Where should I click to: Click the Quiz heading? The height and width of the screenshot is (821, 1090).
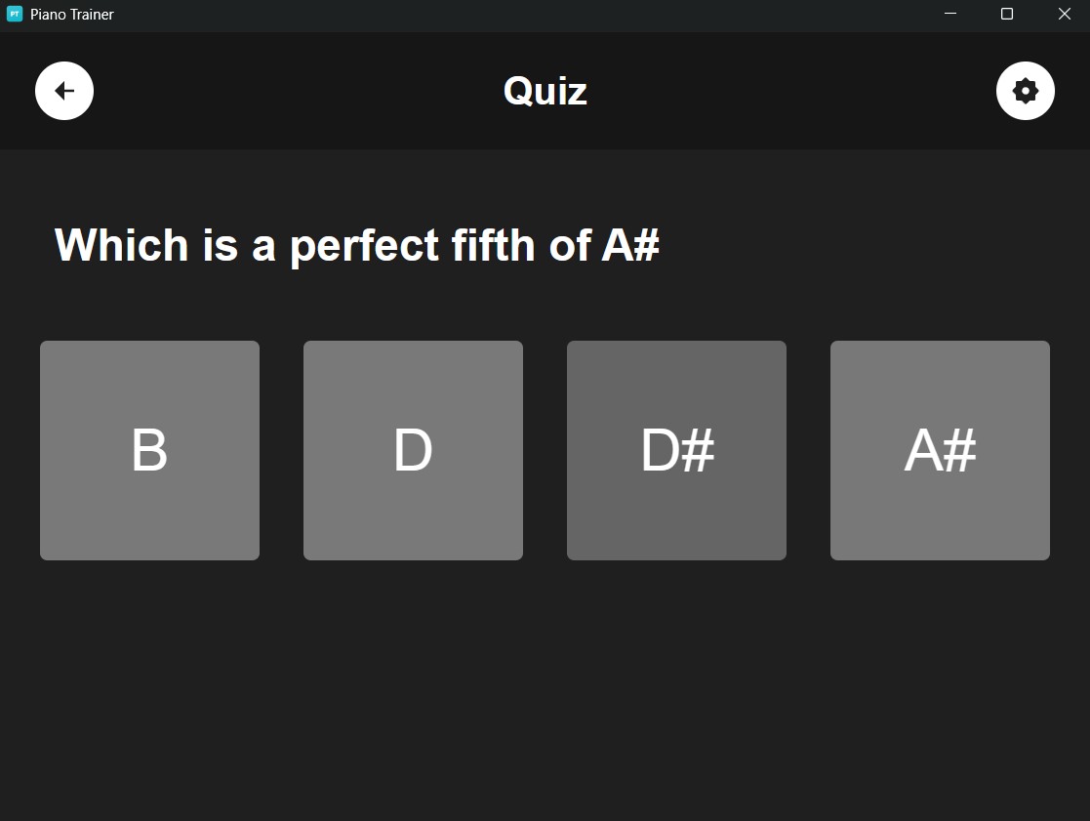(x=545, y=91)
